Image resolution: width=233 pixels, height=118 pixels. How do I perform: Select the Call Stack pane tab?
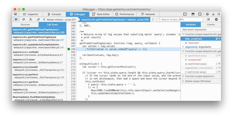tap(52, 24)
